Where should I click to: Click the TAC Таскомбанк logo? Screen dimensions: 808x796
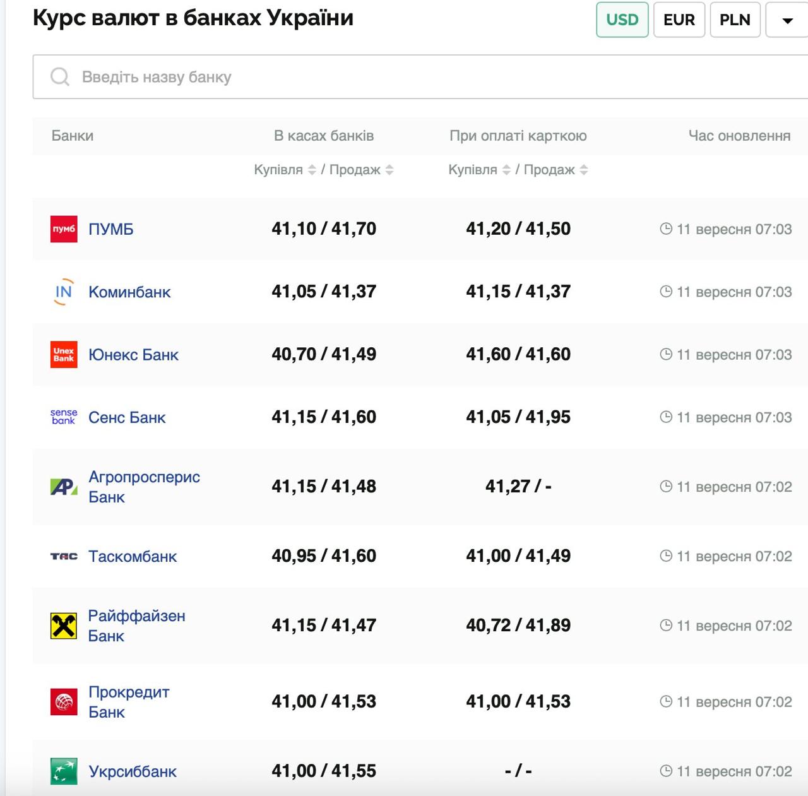[x=63, y=556]
